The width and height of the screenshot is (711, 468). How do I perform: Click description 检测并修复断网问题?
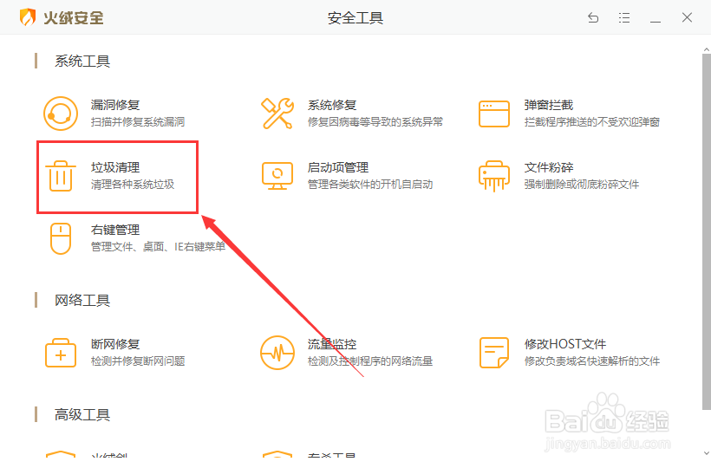[x=138, y=361]
